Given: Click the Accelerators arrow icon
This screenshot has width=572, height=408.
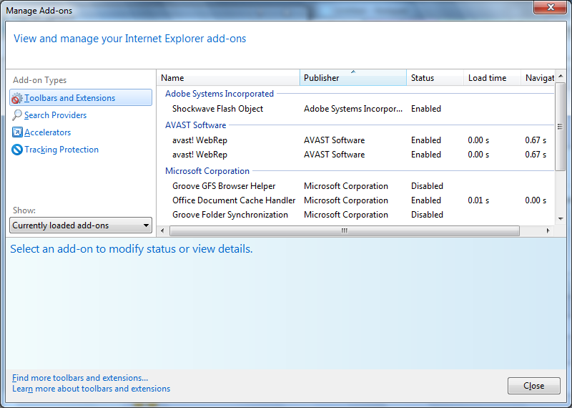Looking at the screenshot, I should click(x=17, y=132).
